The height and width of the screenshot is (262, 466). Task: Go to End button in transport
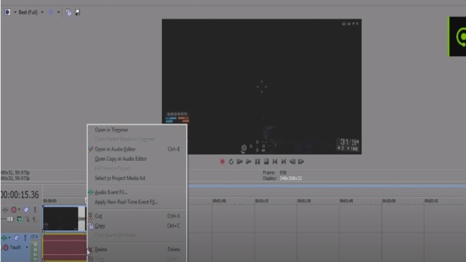pyautogui.click(x=284, y=162)
